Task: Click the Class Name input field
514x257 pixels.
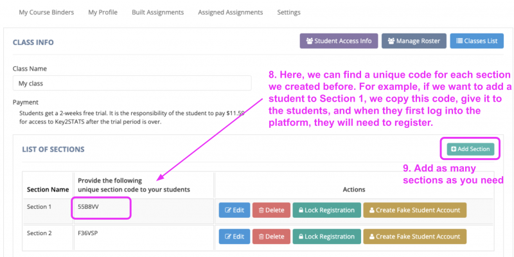Action: click(x=132, y=83)
